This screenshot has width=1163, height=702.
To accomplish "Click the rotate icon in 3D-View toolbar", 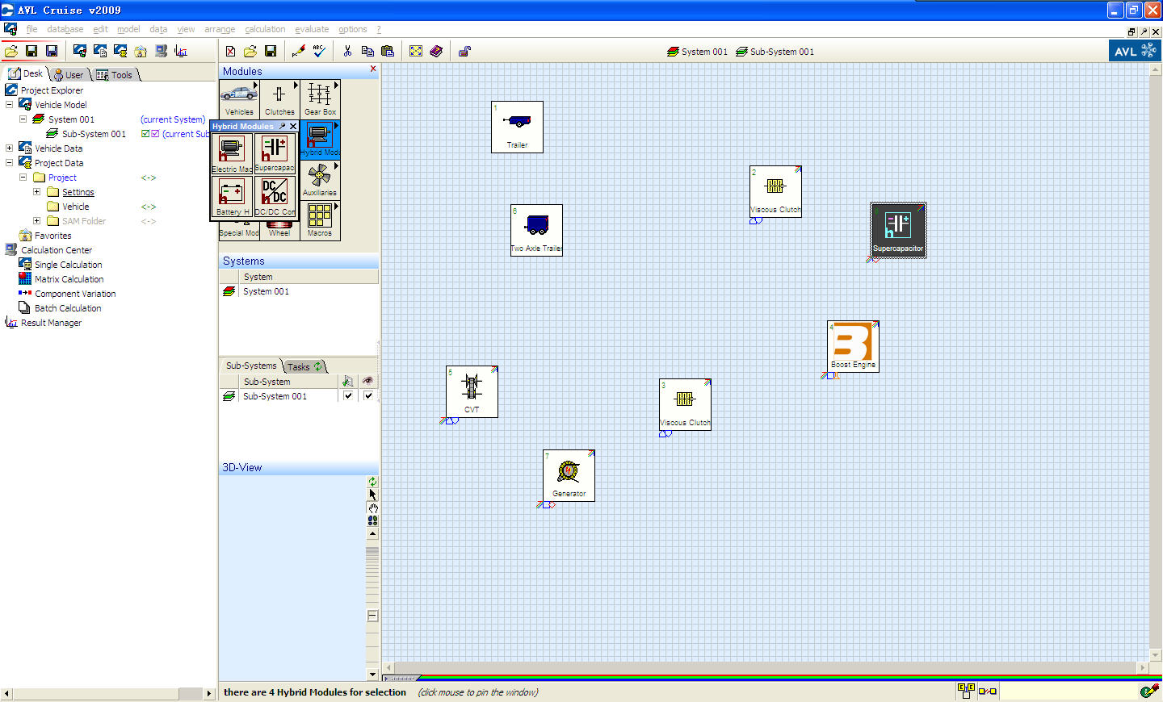I will (372, 482).
